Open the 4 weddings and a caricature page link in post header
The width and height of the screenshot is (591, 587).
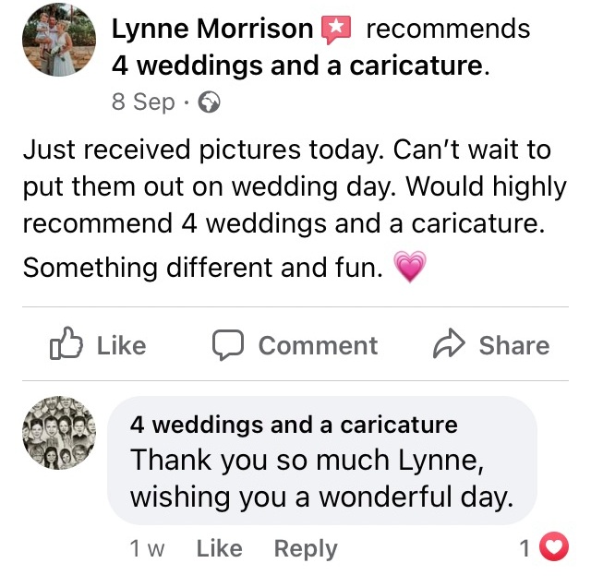297,66
